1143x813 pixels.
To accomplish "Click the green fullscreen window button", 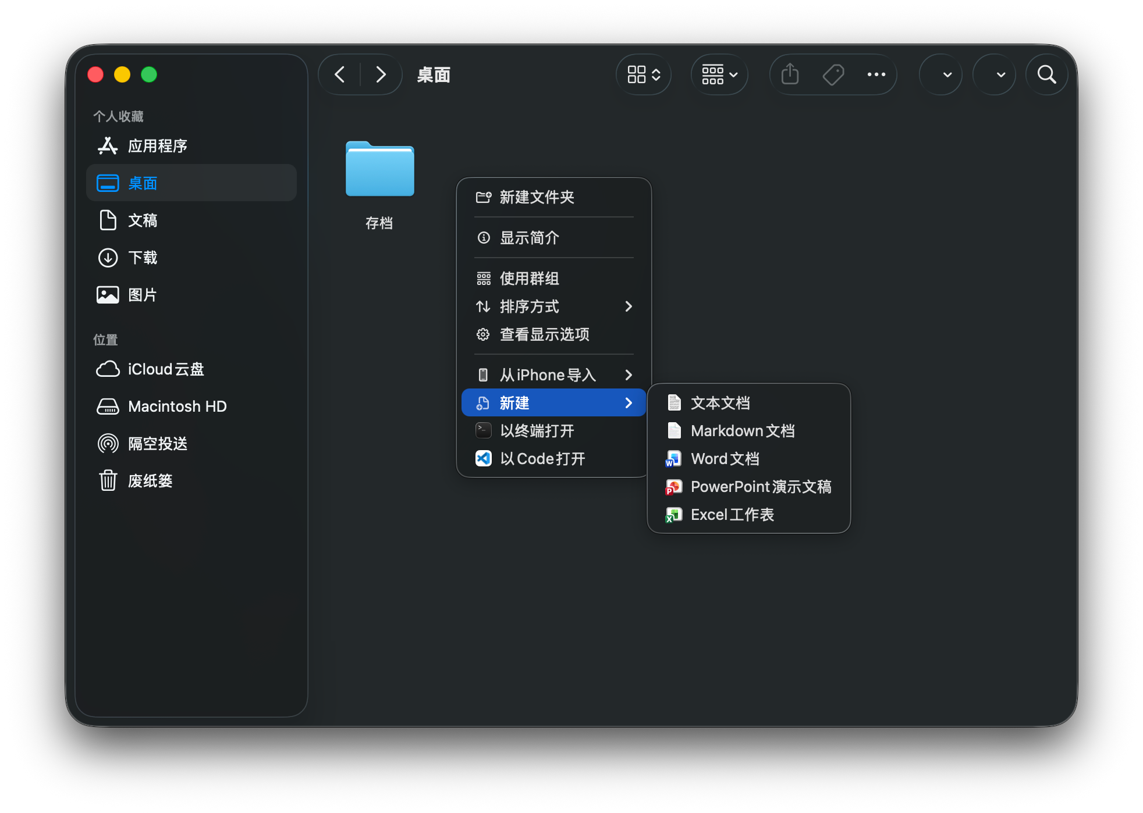I will pyautogui.click(x=149, y=74).
